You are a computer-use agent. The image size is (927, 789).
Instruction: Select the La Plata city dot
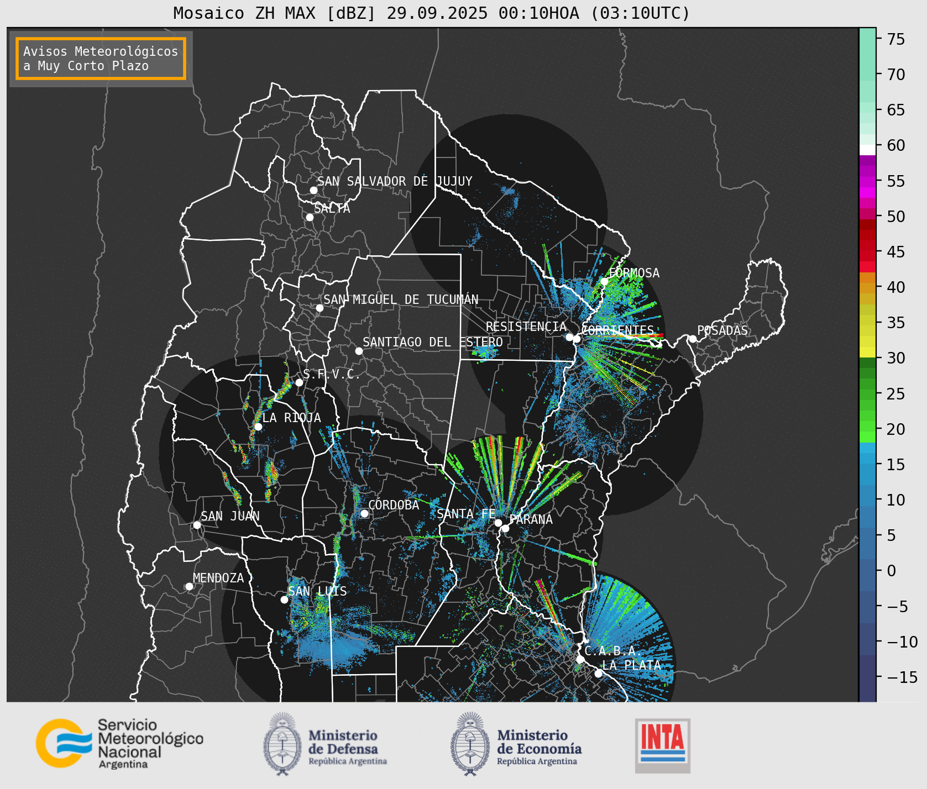[598, 674]
